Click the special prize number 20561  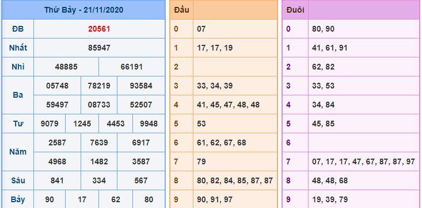(99, 29)
